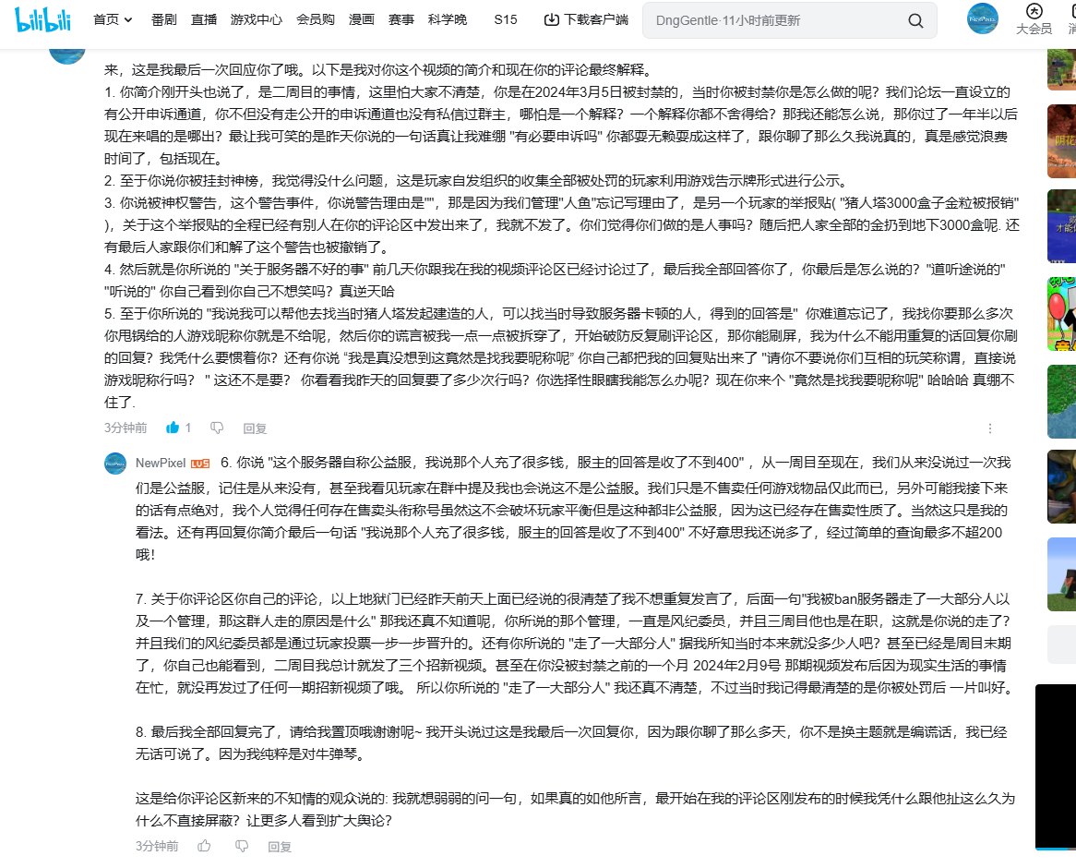The width and height of the screenshot is (1076, 868).
Task: Click 回复 under the first comment
Action: 255,428
